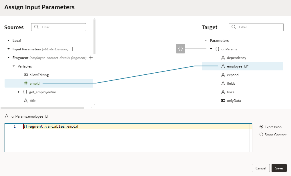Expand the get_employeeVar node

coord(19,92)
